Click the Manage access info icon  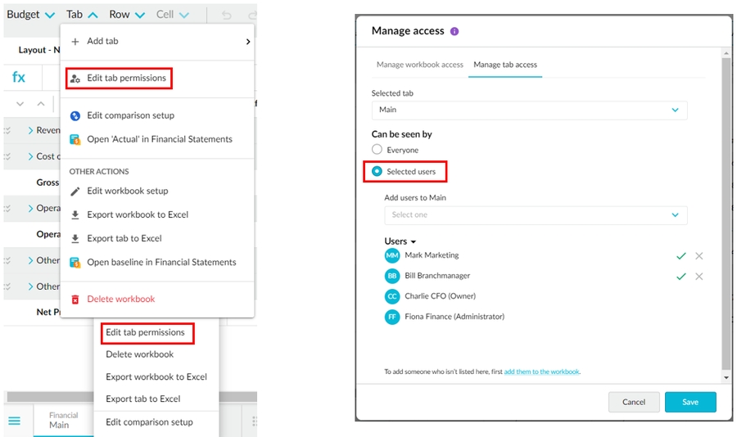(455, 31)
